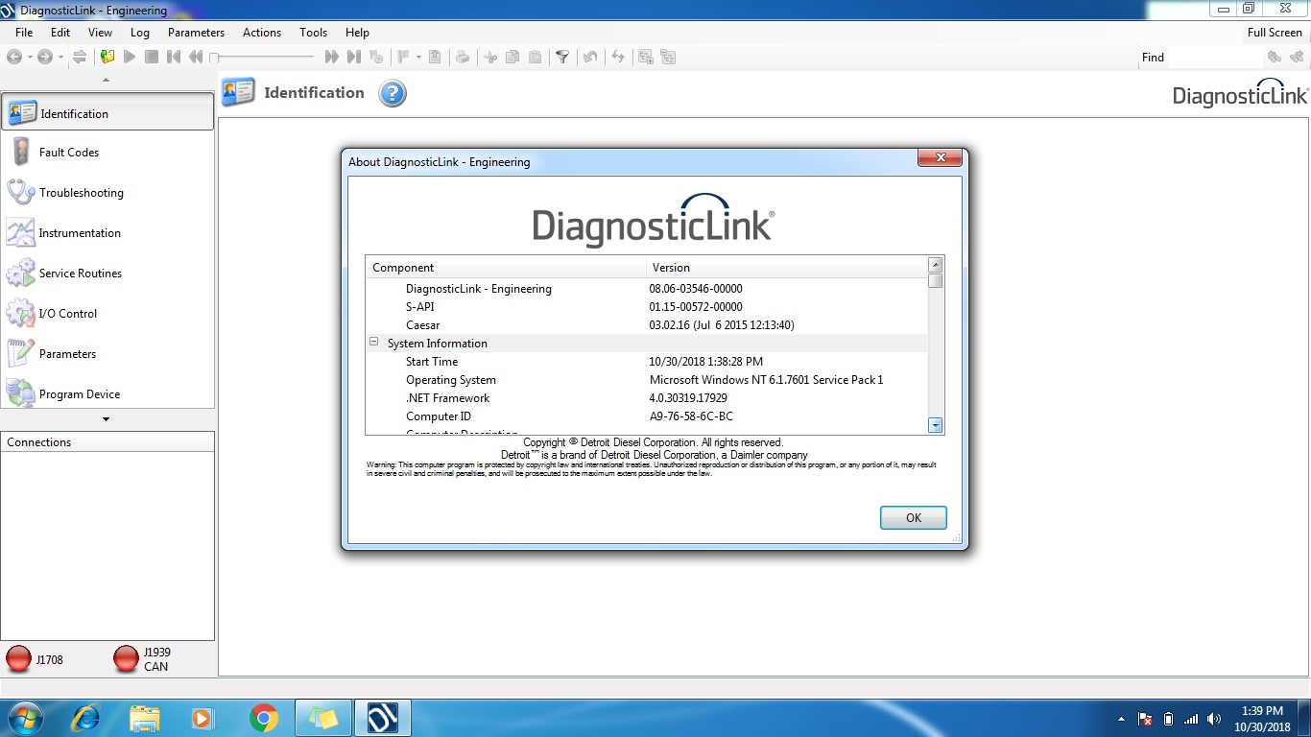
Task: Click the copy toolbar icon
Action: pyautogui.click(x=512, y=57)
